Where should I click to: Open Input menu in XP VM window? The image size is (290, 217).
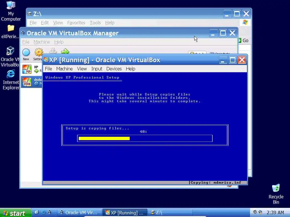(x=97, y=69)
